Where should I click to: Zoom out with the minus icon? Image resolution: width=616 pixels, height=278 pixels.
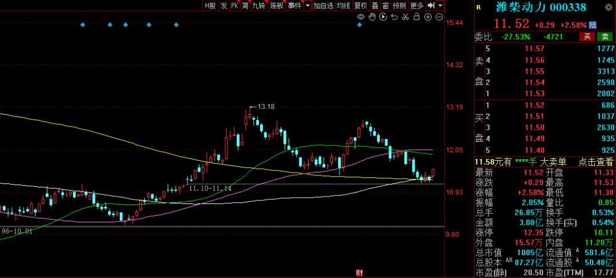[439, 17]
